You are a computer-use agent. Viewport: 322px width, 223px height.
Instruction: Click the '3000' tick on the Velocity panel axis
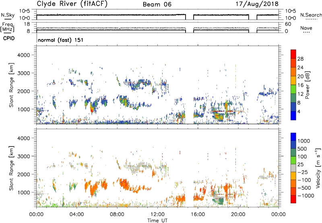(23, 156)
